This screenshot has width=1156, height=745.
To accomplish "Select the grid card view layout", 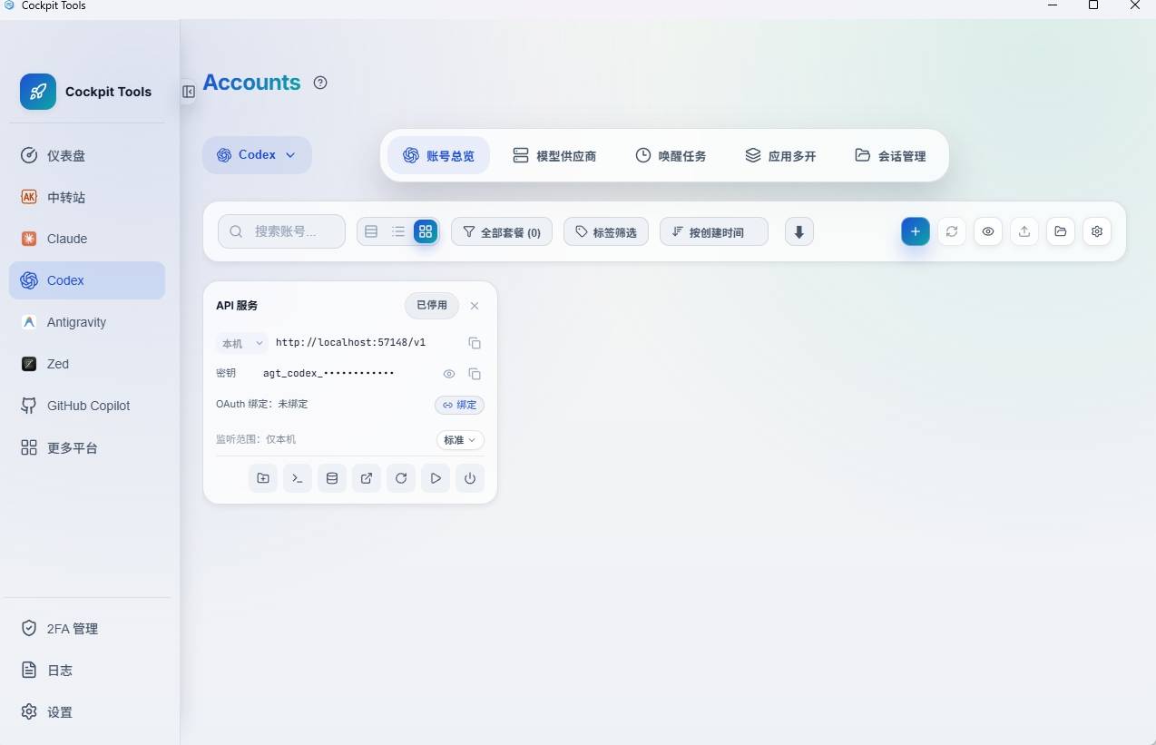I will pyautogui.click(x=426, y=231).
